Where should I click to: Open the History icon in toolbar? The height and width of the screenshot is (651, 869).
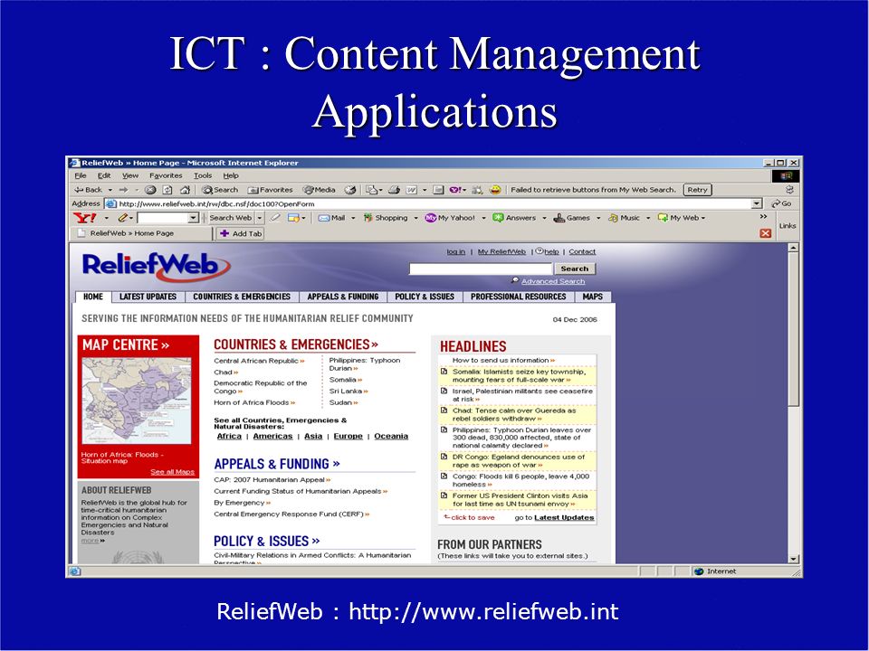[349, 190]
